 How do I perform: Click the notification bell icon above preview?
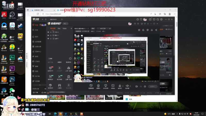(x=152, y=30)
